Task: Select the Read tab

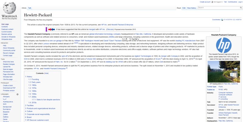Action: tap(179, 8)
